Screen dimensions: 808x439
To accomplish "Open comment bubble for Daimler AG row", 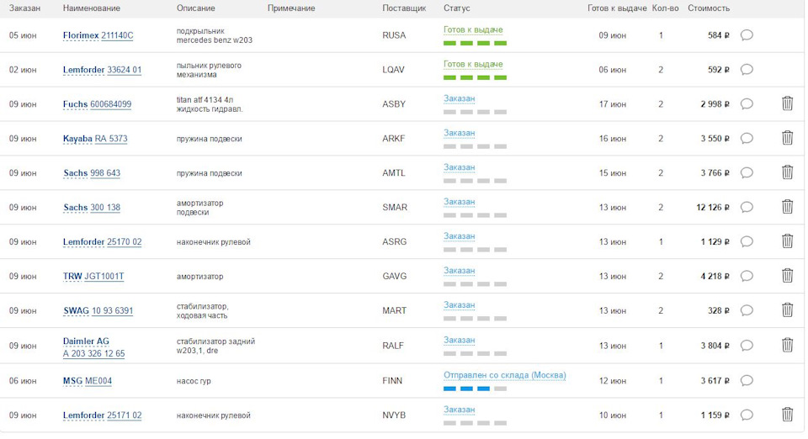I will tap(747, 346).
